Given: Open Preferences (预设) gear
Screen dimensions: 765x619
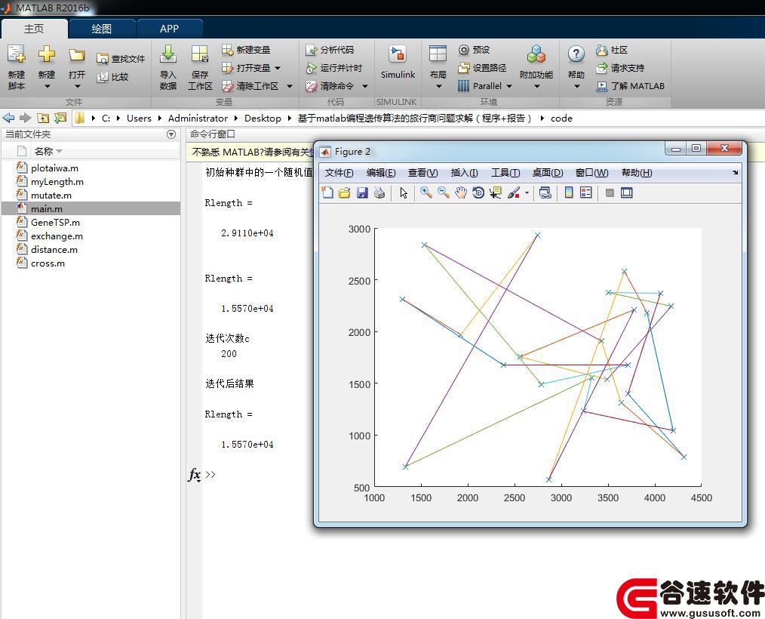Looking at the screenshot, I should pos(474,50).
